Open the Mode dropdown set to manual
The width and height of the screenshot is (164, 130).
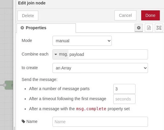pyautogui.click(x=82, y=41)
